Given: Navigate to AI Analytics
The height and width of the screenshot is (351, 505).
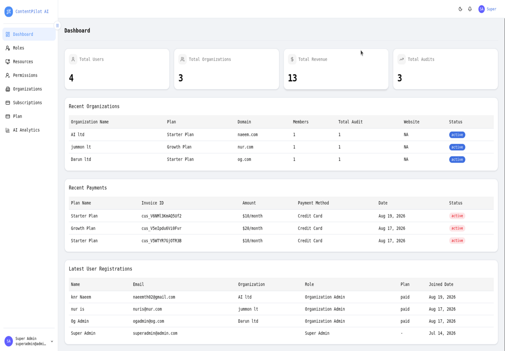Looking at the screenshot, I should tap(29, 130).
